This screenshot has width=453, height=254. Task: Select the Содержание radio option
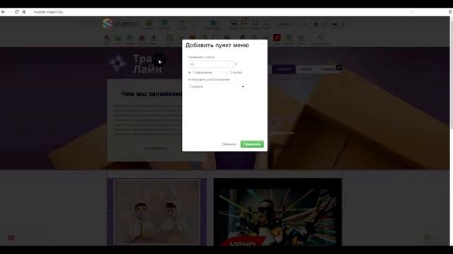[x=200, y=73]
